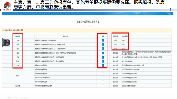This screenshot has width=177, height=99.
Task: Click form name 增值税及附加税费申报表（一般纳税人适用）
Action: click(46, 40)
